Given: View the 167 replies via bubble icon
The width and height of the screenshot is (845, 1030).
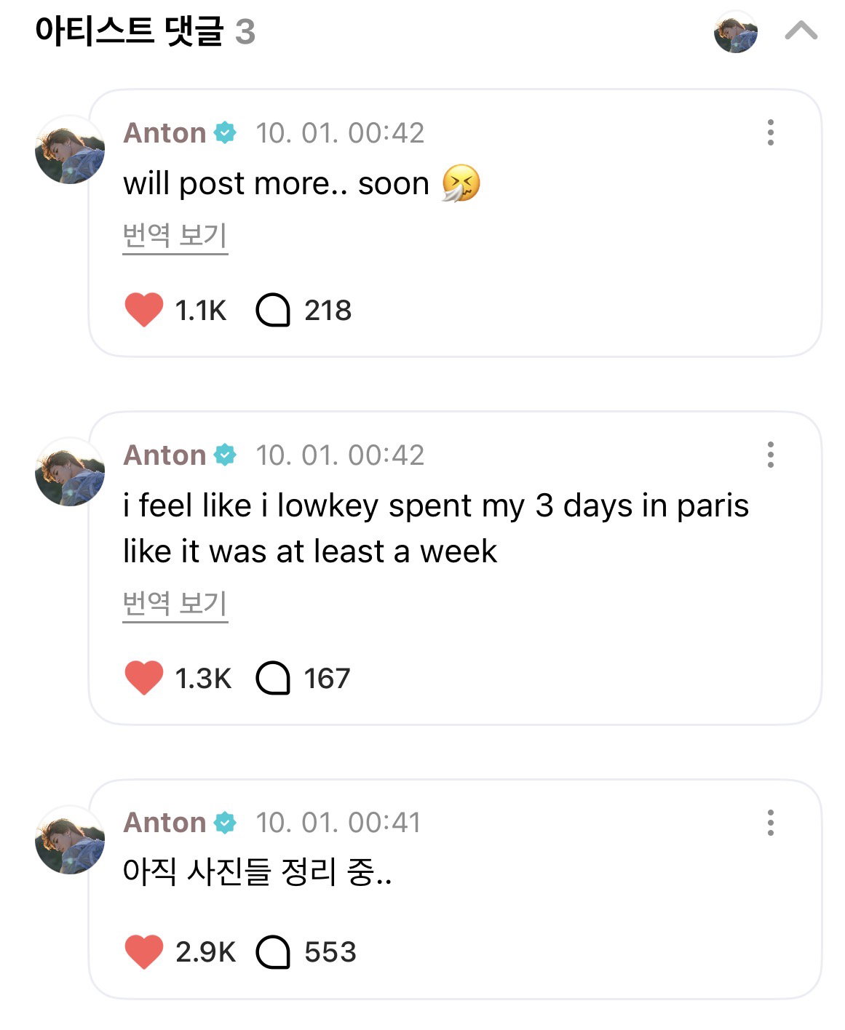Looking at the screenshot, I should [273, 679].
